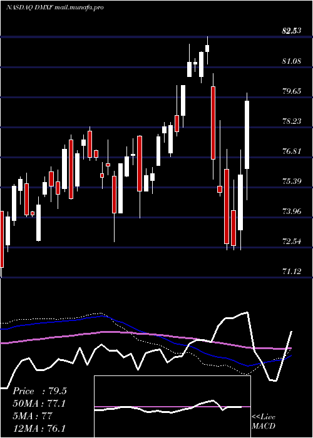Click the Live MACD inset chart

[x=172, y=407]
